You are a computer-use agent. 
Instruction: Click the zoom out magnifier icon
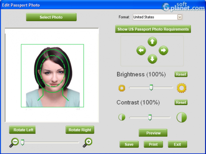tap(14, 143)
